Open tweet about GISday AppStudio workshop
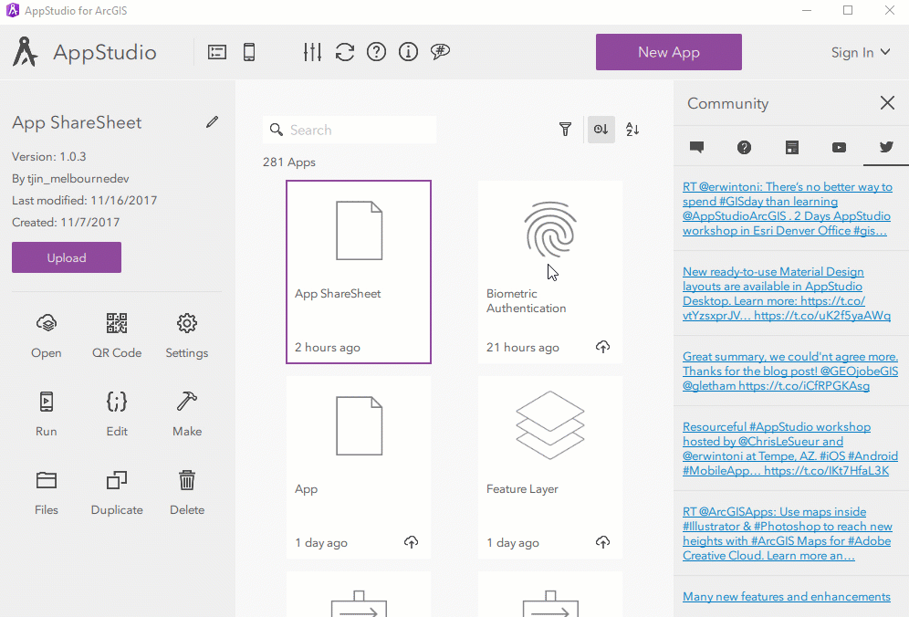The image size is (909, 617). pos(788,209)
